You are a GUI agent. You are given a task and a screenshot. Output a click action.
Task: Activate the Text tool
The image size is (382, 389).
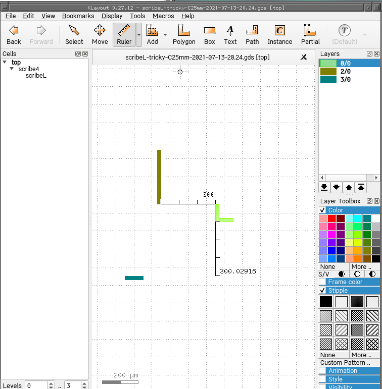click(230, 35)
